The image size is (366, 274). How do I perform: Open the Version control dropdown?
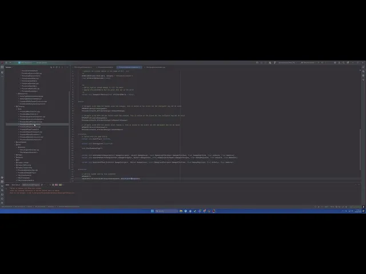point(42,63)
